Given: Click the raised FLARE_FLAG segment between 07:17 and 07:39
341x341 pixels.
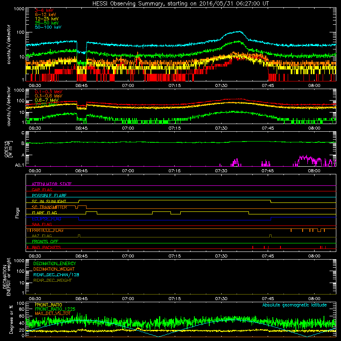Looking at the screenshot, I should pos(215,211).
